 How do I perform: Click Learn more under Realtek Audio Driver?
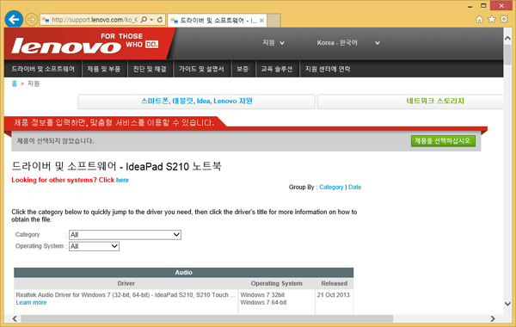tap(31, 303)
